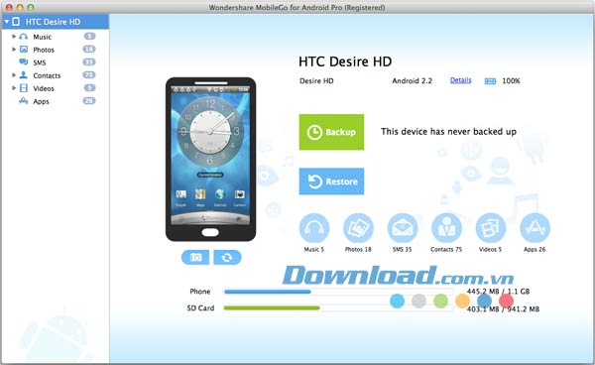Open the Apps 26 circle icon

tap(535, 228)
